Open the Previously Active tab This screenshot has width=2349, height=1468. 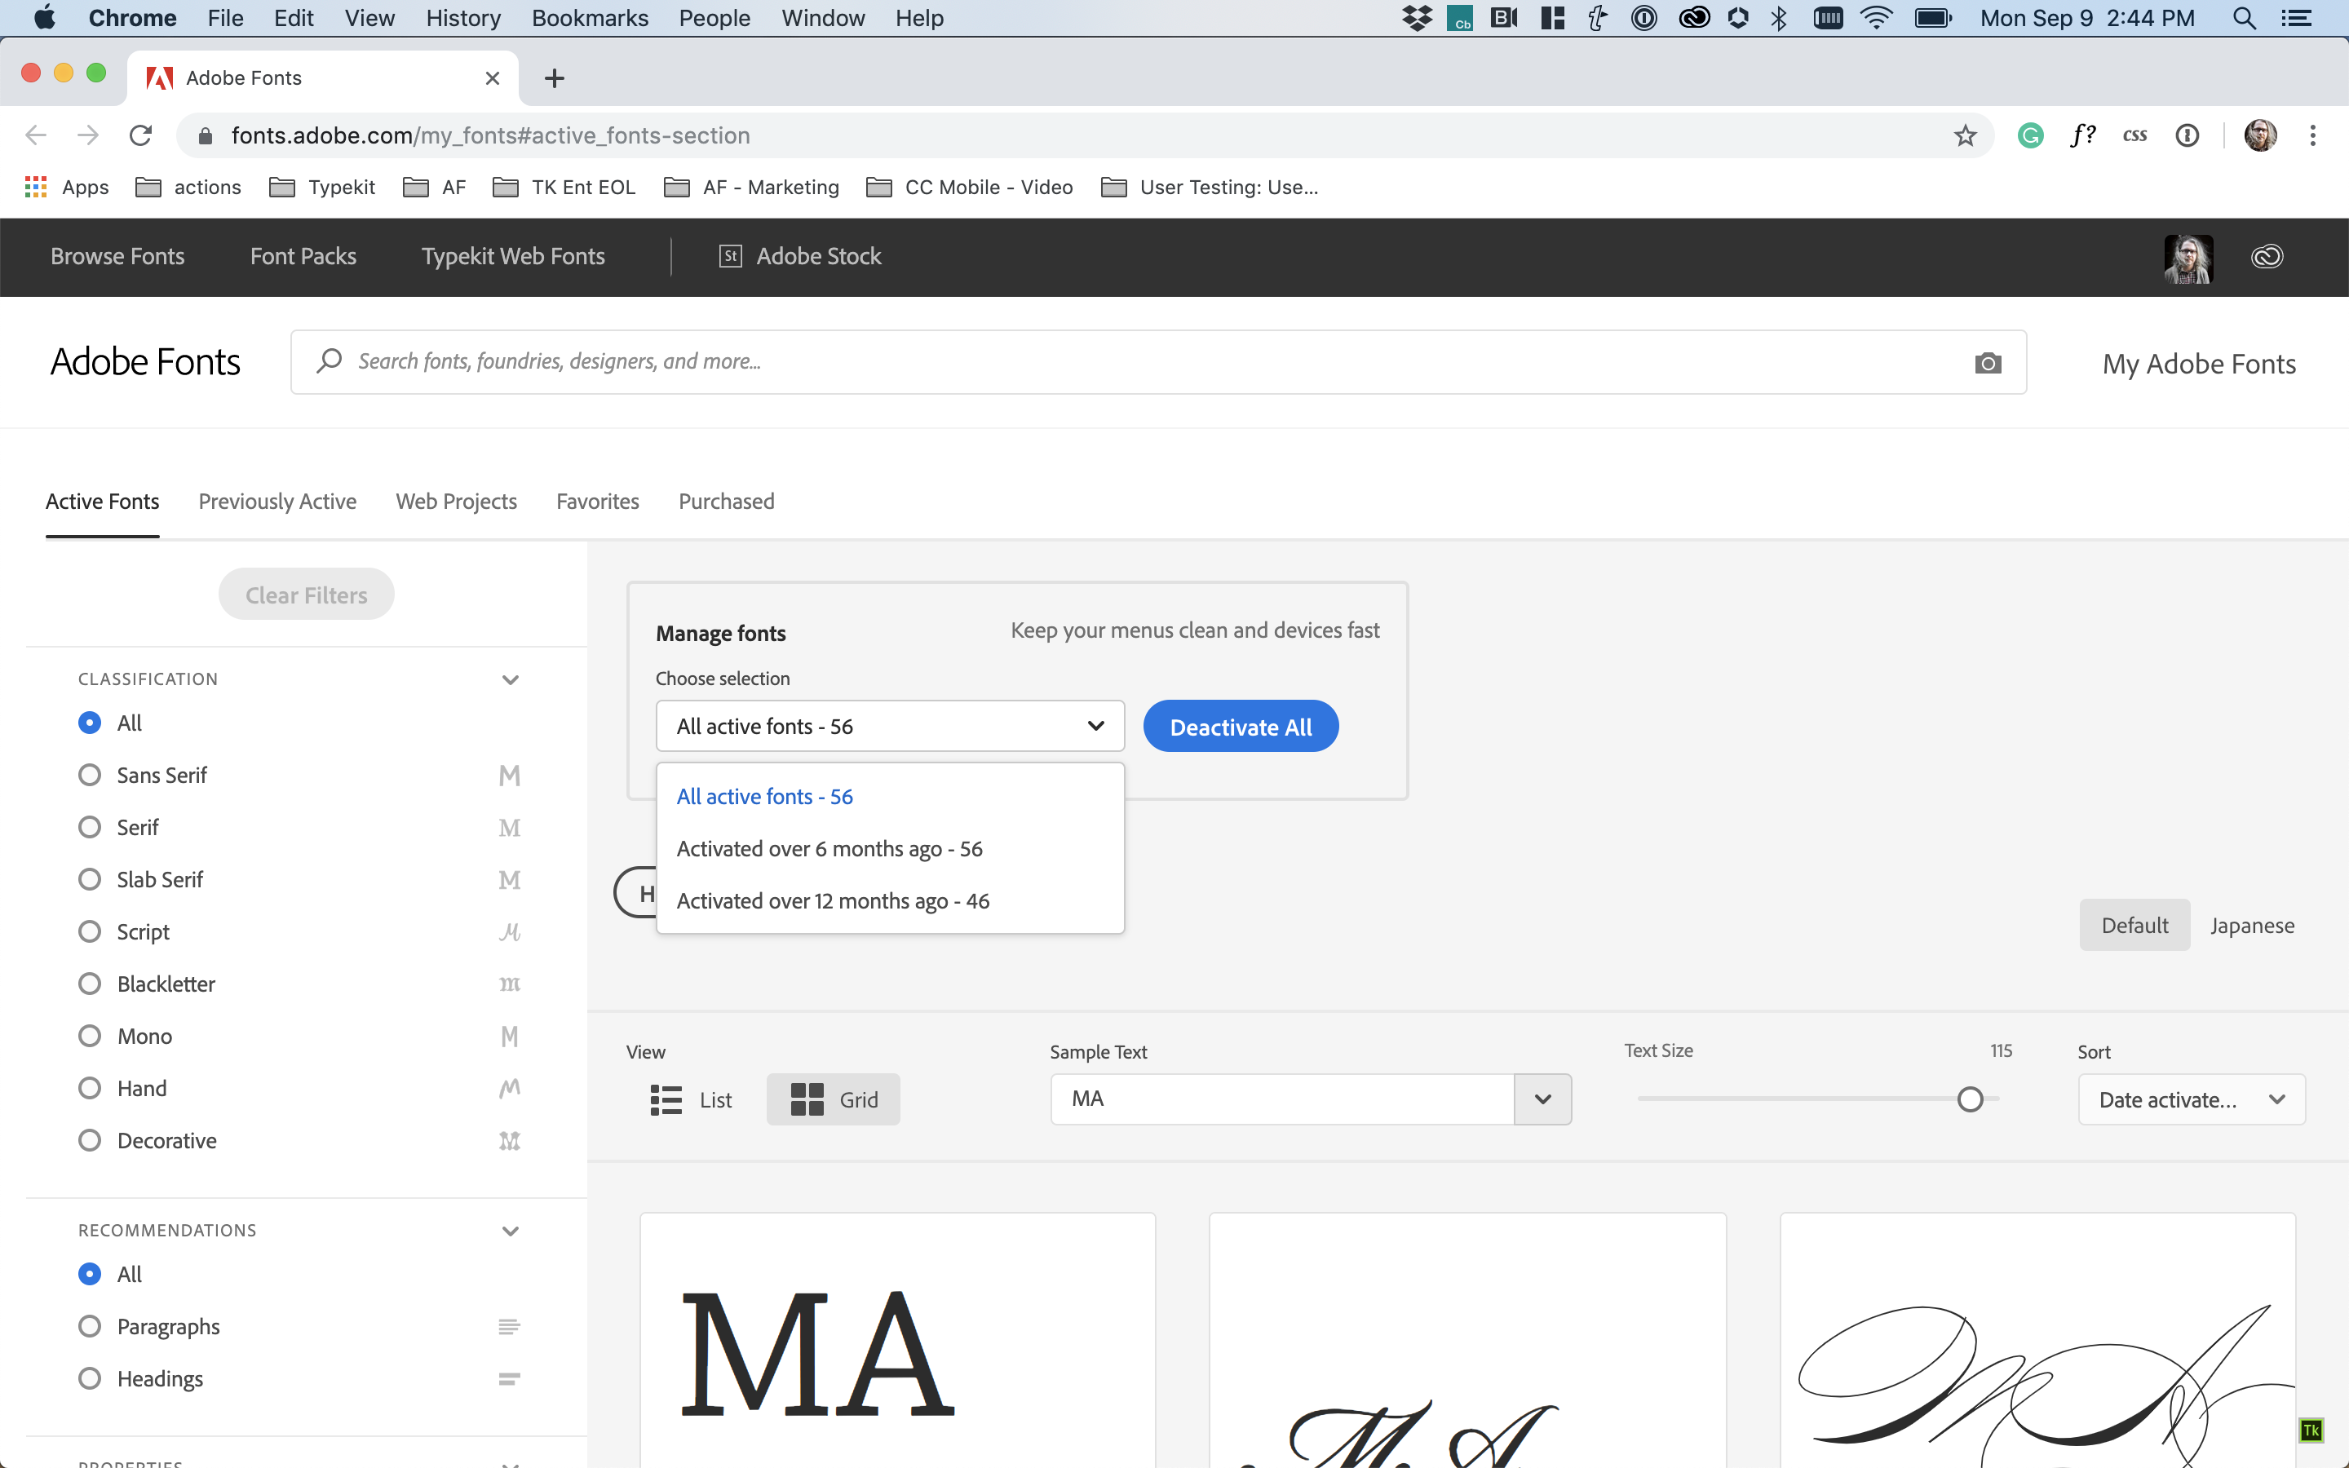click(x=276, y=502)
